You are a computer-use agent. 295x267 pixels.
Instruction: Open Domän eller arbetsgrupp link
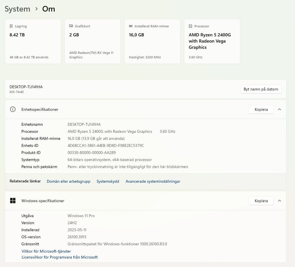69,181
